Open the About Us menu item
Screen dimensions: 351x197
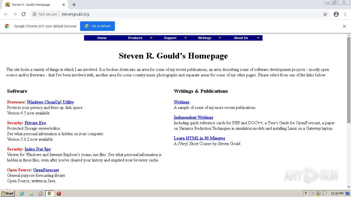[241, 38]
